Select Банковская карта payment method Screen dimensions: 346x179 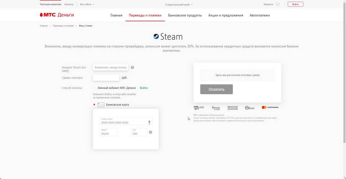point(94,104)
